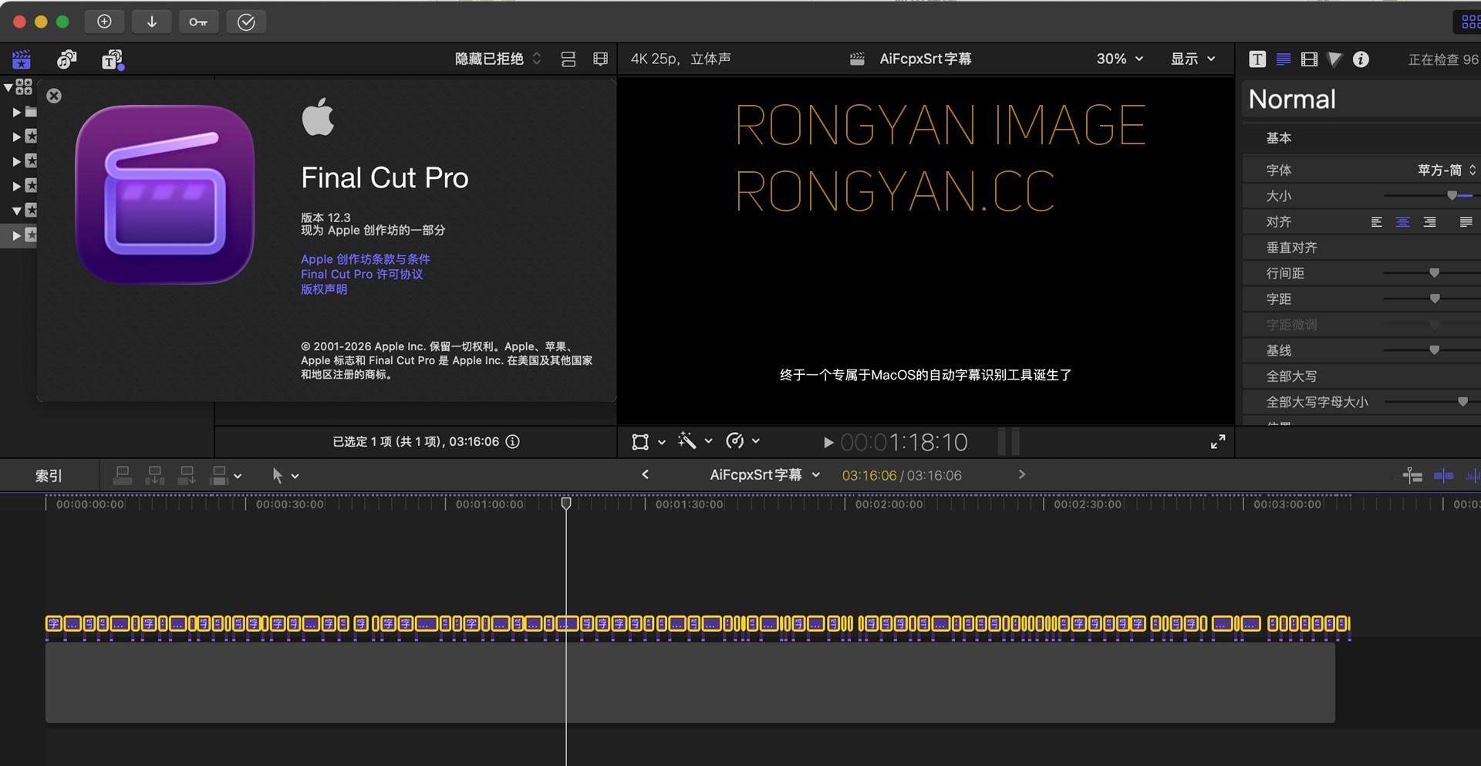Click the AiFcpxSrt字幕 viewer title
Viewport: 1481px width, 766px height.
pyautogui.click(x=926, y=59)
